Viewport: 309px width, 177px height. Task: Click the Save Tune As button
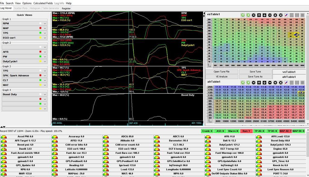[255, 77]
